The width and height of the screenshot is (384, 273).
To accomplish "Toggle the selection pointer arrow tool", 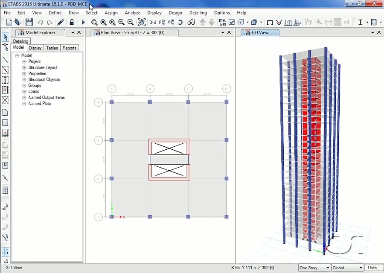I will [x=5, y=38].
